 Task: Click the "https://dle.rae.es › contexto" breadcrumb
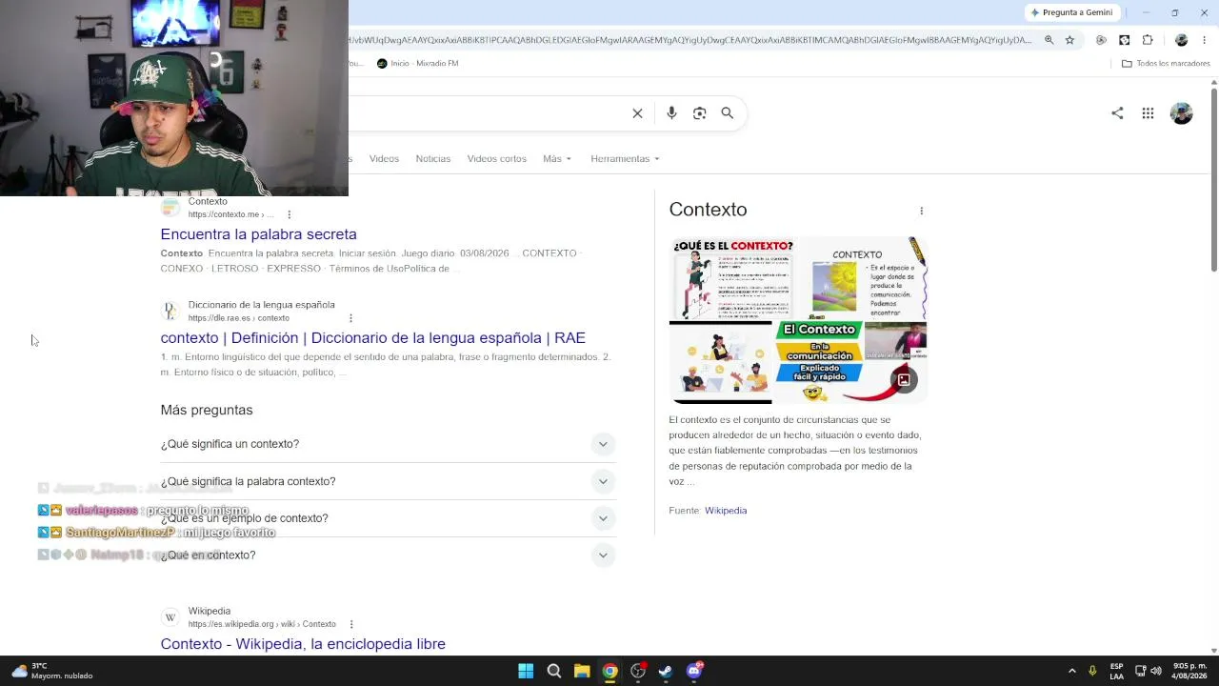[x=238, y=318]
